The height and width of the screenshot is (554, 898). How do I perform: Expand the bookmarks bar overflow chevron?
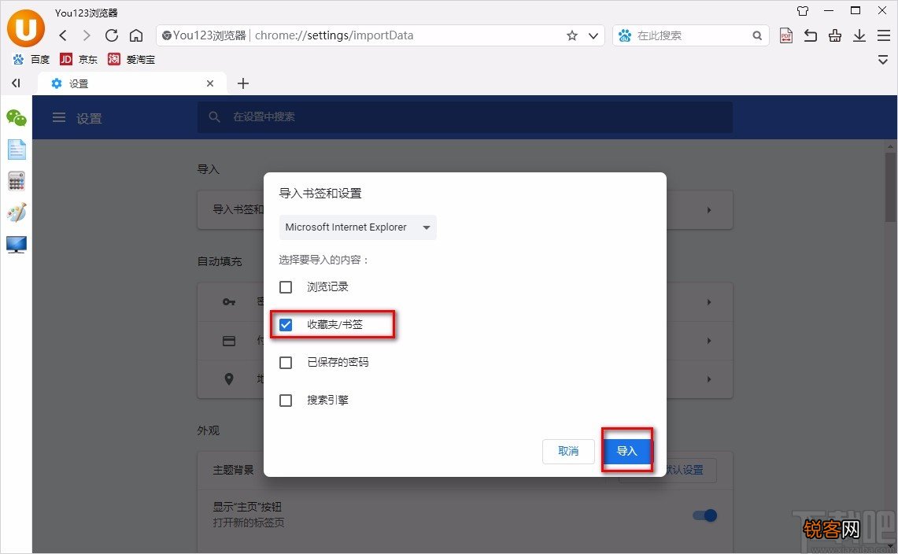pos(882,60)
